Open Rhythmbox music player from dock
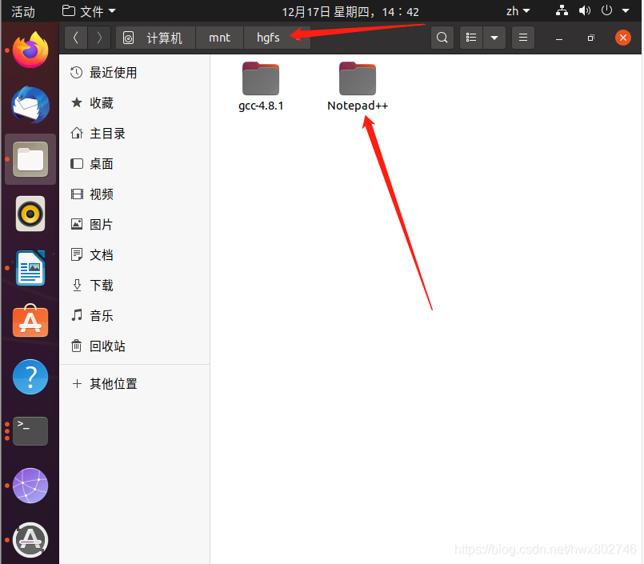The width and height of the screenshot is (644, 564). point(30,214)
